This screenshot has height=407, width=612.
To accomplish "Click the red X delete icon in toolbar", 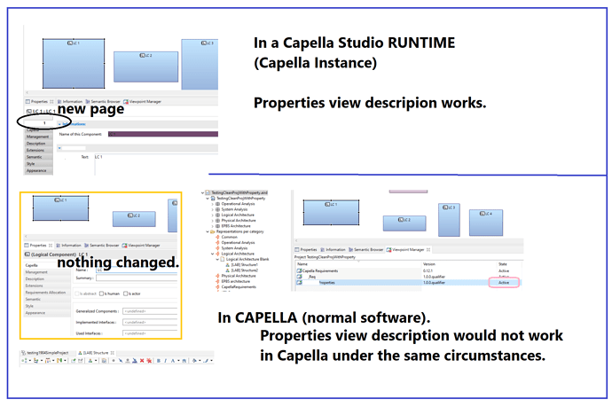I will [x=142, y=361].
